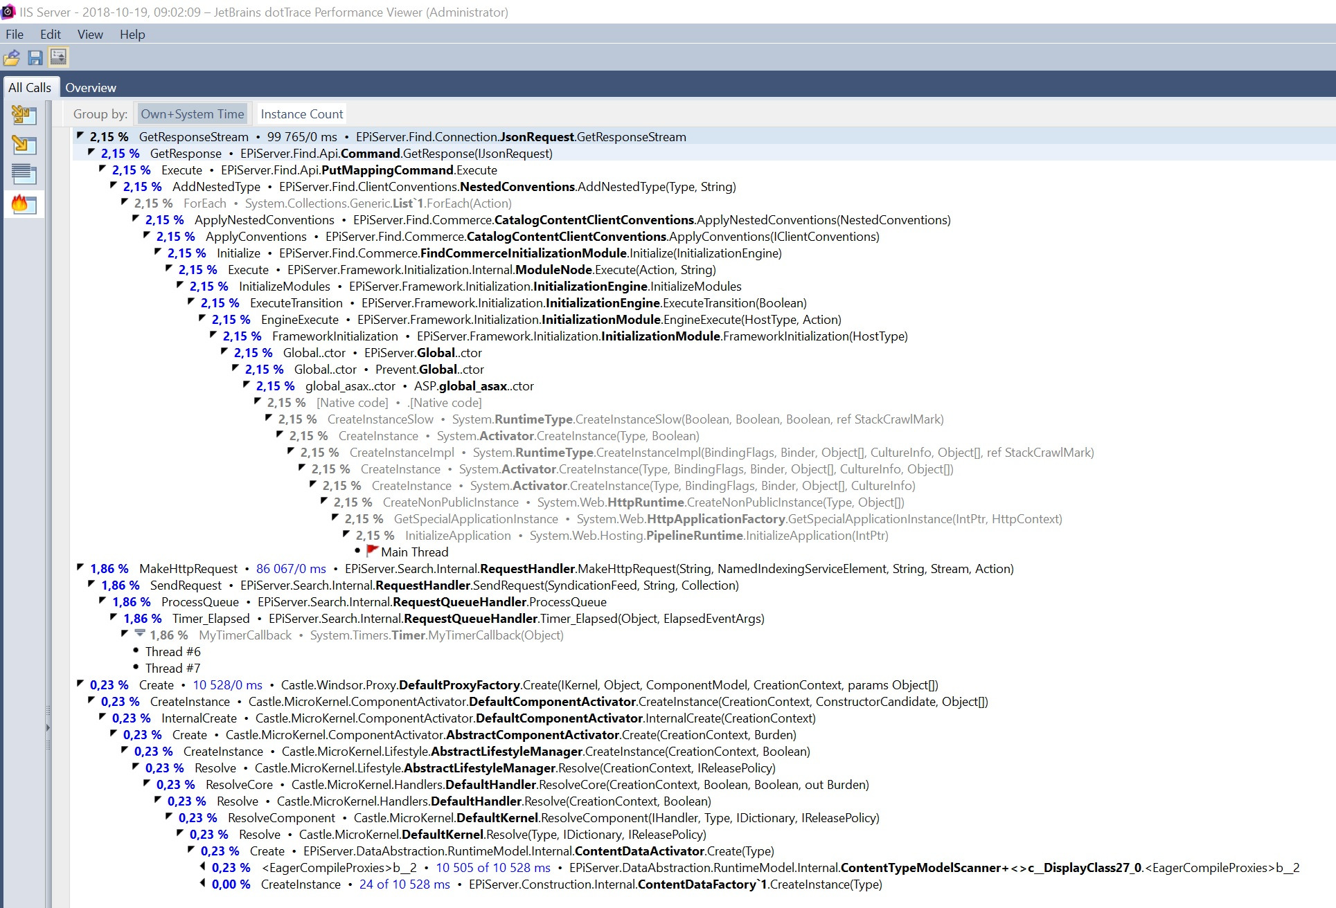This screenshot has height=908, width=1336.
Task: Click the open snapshot folder icon
Action: click(x=12, y=57)
